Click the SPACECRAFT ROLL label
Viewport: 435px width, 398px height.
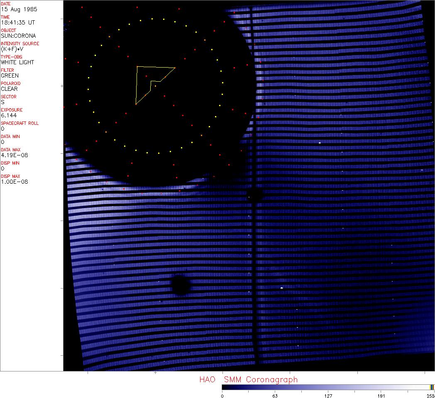click(x=20, y=123)
